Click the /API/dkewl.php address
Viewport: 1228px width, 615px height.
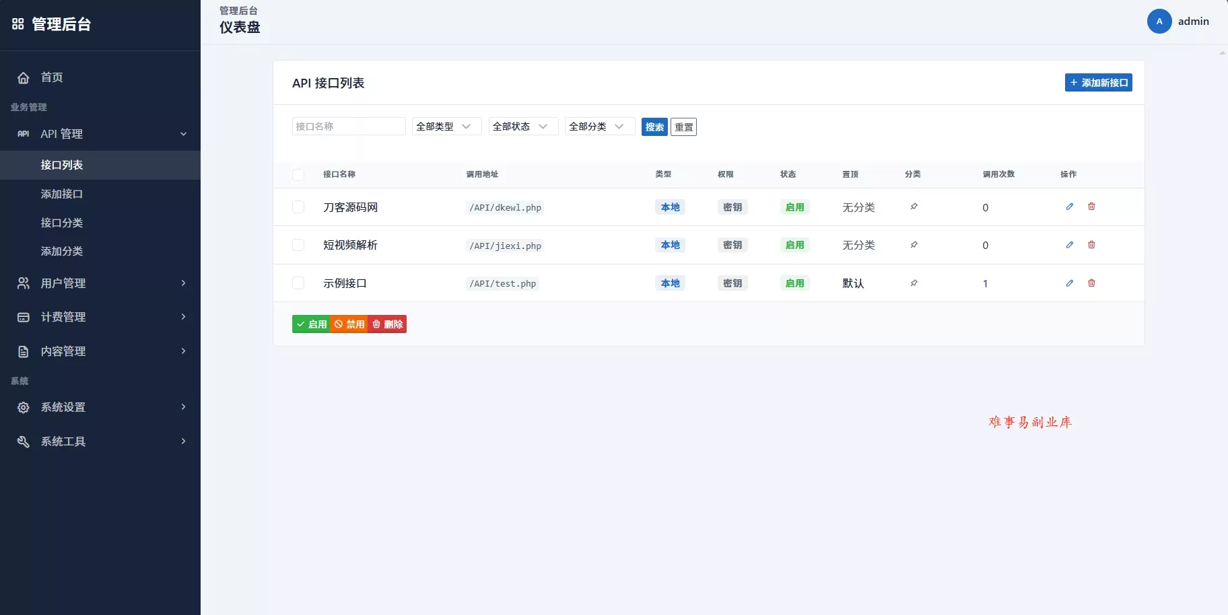(505, 207)
